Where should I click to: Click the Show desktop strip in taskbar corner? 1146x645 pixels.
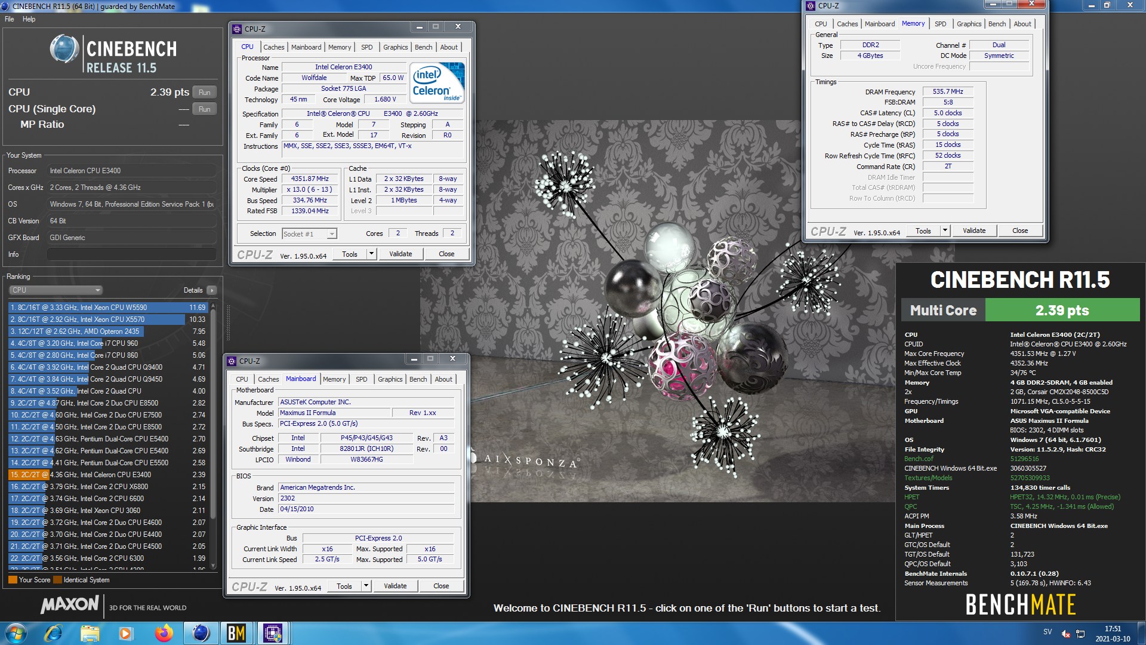(1141, 634)
